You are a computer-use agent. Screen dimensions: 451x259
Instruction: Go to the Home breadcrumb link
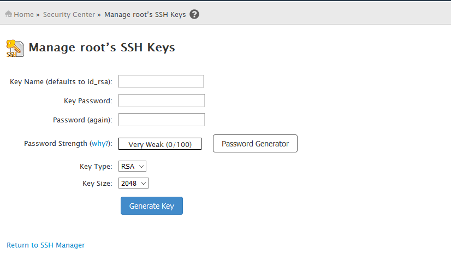coord(23,15)
